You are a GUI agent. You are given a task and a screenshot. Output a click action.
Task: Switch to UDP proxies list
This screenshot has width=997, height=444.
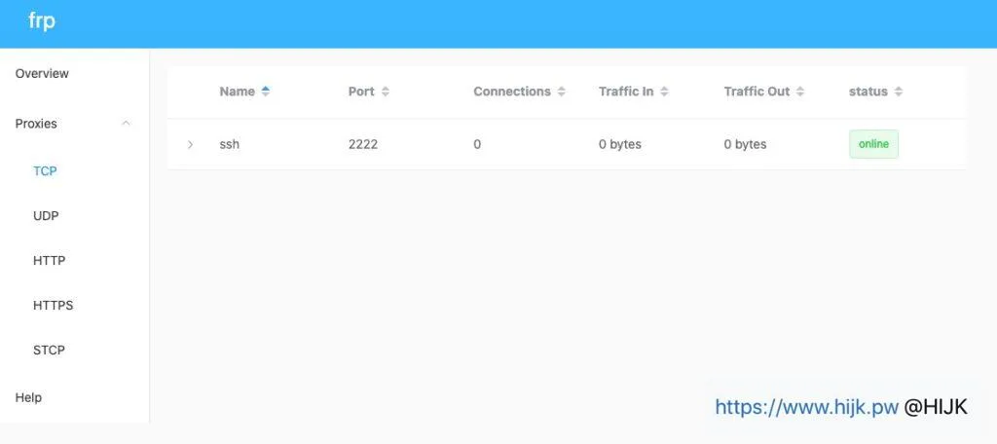pos(46,216)
